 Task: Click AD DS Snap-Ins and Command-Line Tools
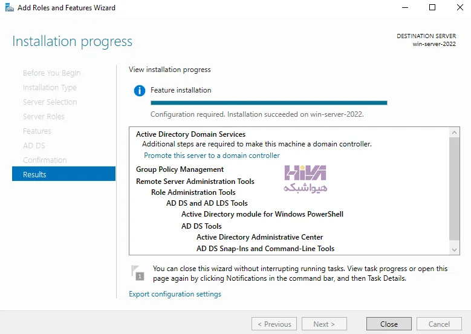pyautogui.click(x=265, y=249)
